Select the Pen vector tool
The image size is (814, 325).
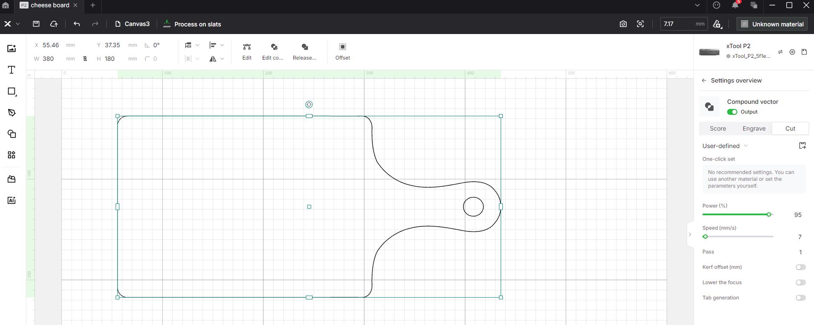(11, 113)
